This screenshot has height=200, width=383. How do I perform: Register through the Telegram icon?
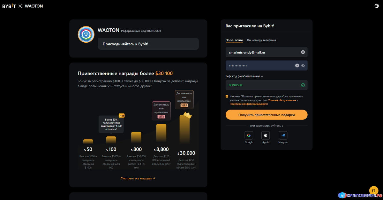click(x=283, y=135)
